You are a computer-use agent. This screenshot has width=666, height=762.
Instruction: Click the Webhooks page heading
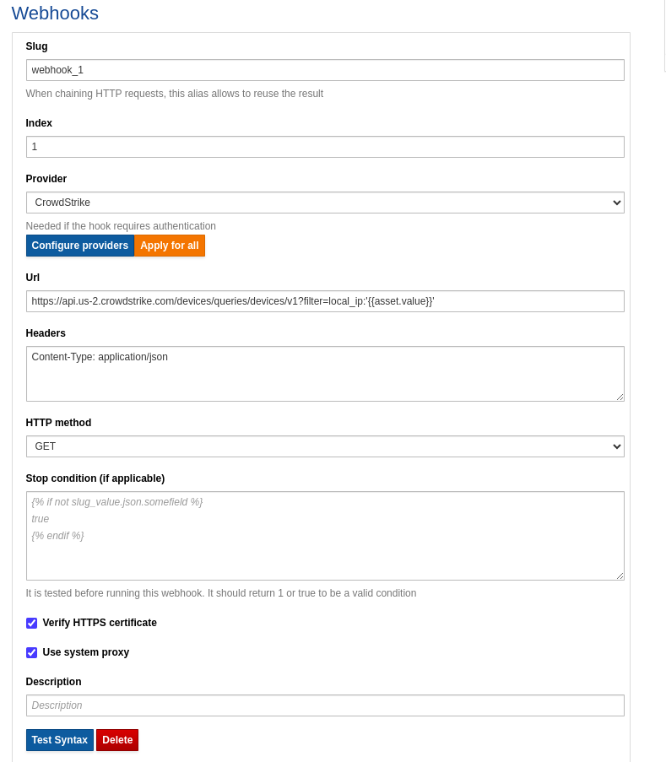[x=55, y=14]
